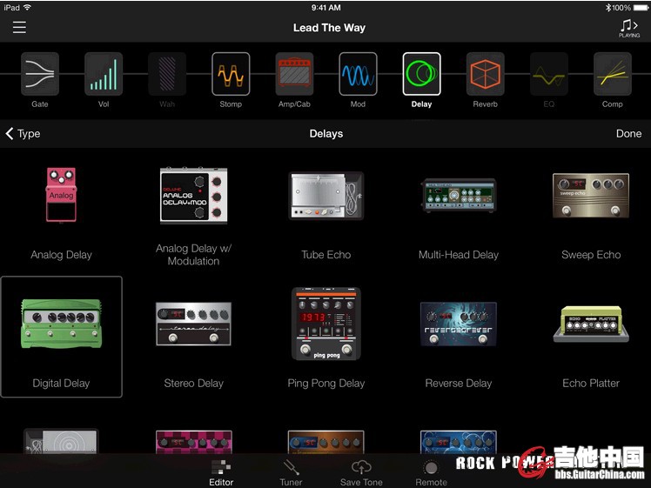Screen dimensions: 651x488
Task: Choose the Multi-Head Delay unit
Action: [x=459, y=196]
